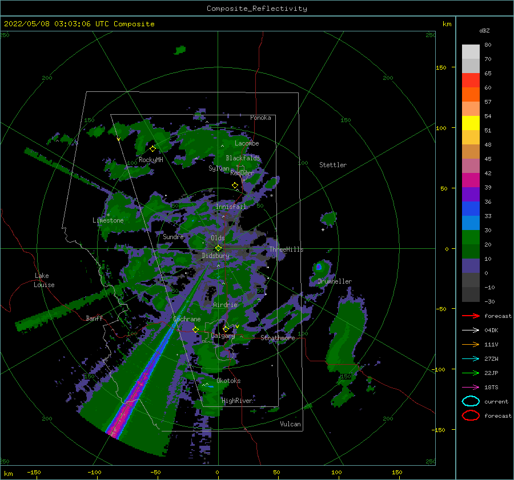Click the ThreeHills city label
This screenshot has height=480, width=514.
click(286, 249)
